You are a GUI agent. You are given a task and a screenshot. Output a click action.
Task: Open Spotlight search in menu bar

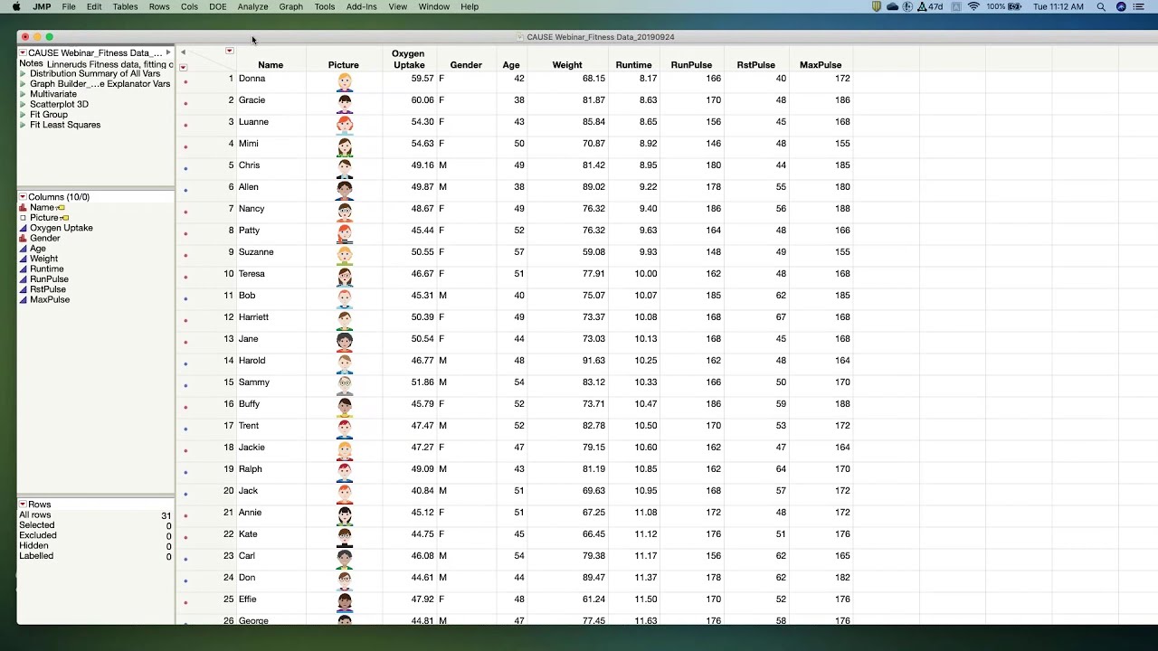click(x=1101, y=6)
